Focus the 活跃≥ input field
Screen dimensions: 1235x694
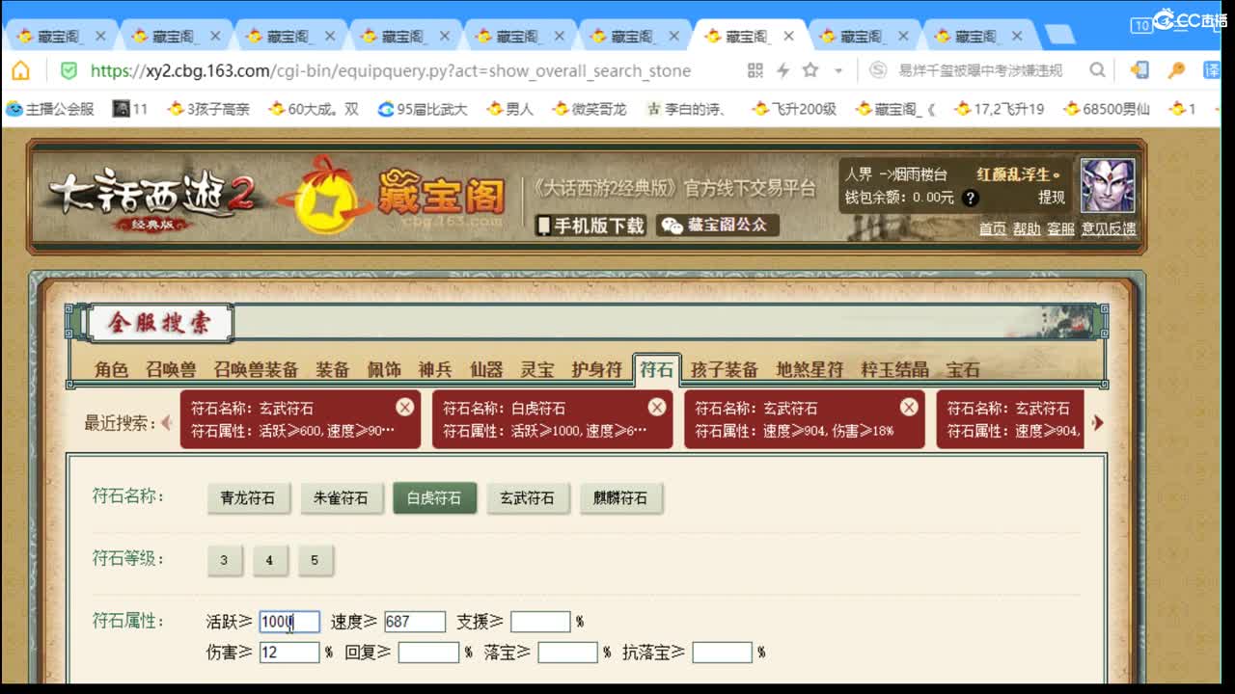point(289,622)
